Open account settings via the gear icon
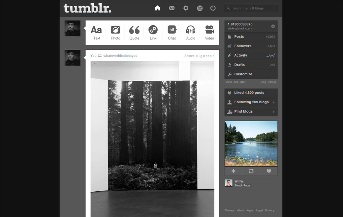The width and height of the screenshot is (343, 217). (x=186, y=8)
